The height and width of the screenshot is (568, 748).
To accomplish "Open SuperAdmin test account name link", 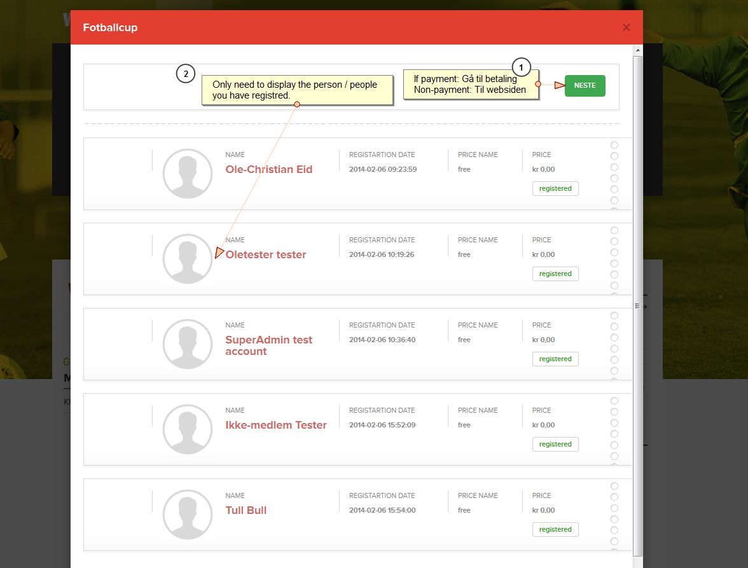I will point(269,345).
